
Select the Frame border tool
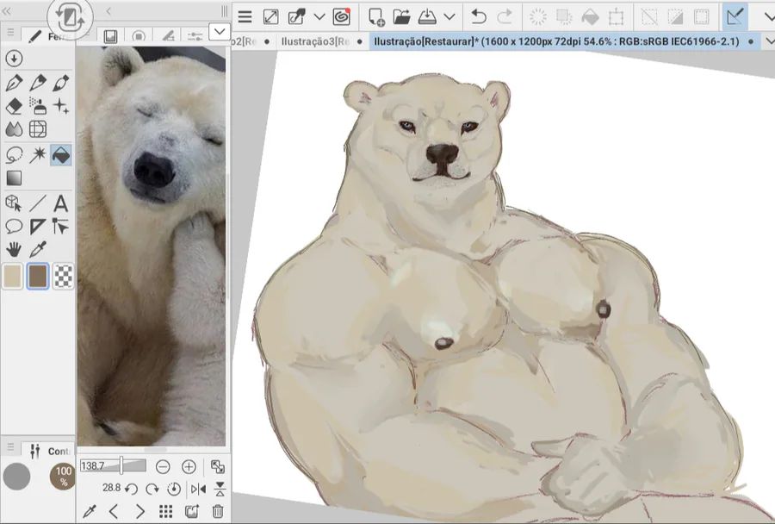(x=38, y=227)
